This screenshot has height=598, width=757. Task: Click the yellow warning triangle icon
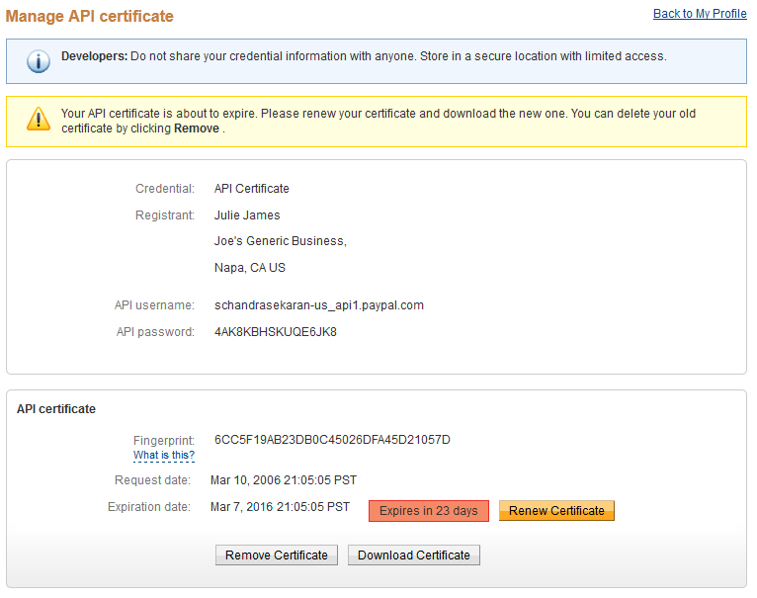click(x=38, y=121)
